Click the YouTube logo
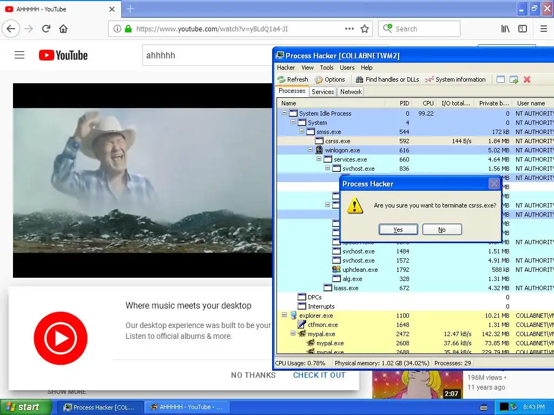The image size is (554, 415). click(63, 55)
